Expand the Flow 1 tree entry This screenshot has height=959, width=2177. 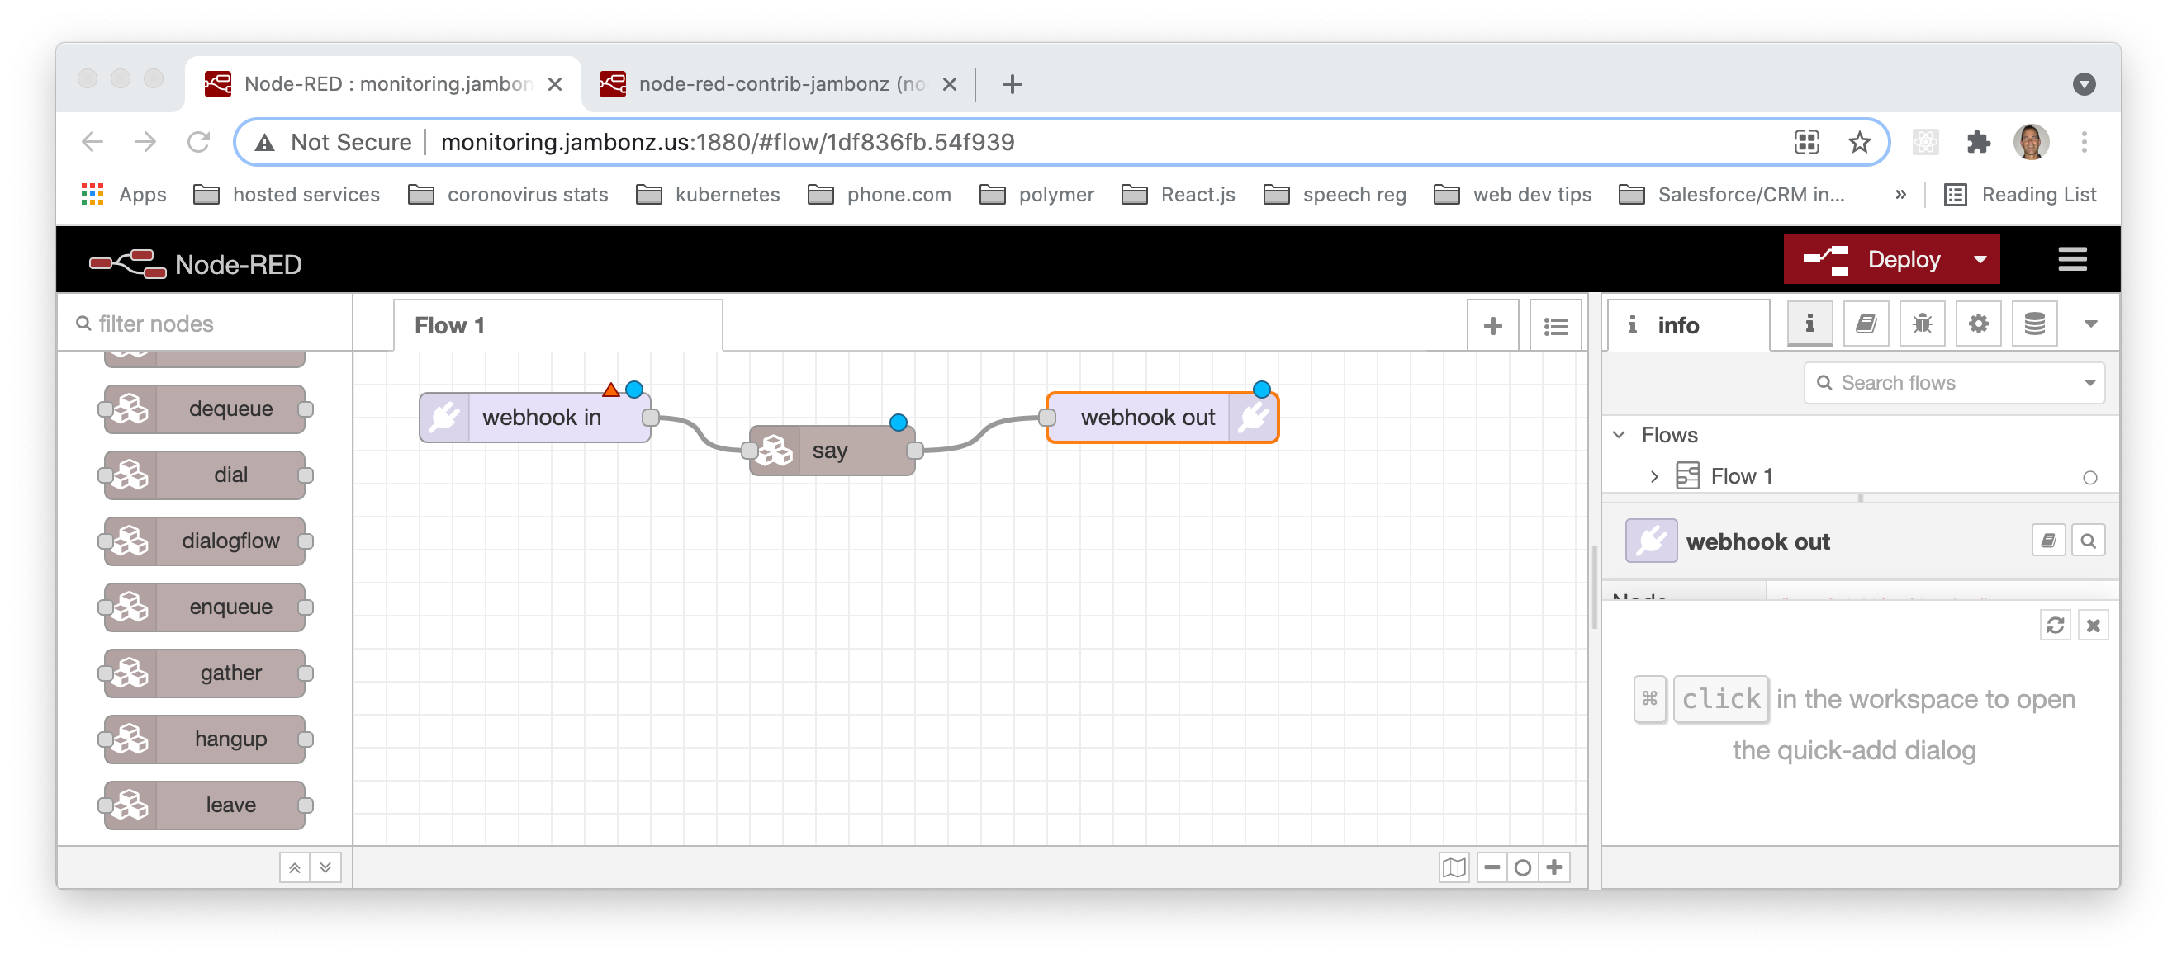[x=1654, y=476]
